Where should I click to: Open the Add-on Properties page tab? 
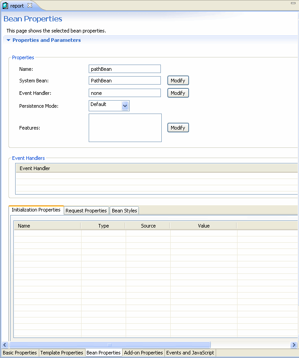pos(143,353)
